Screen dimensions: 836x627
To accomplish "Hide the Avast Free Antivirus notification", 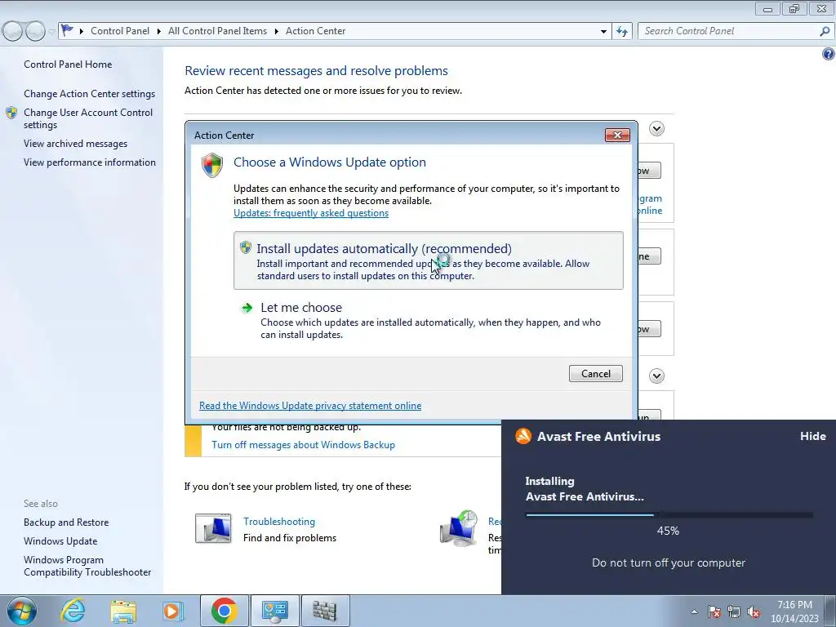I will 812,436.
